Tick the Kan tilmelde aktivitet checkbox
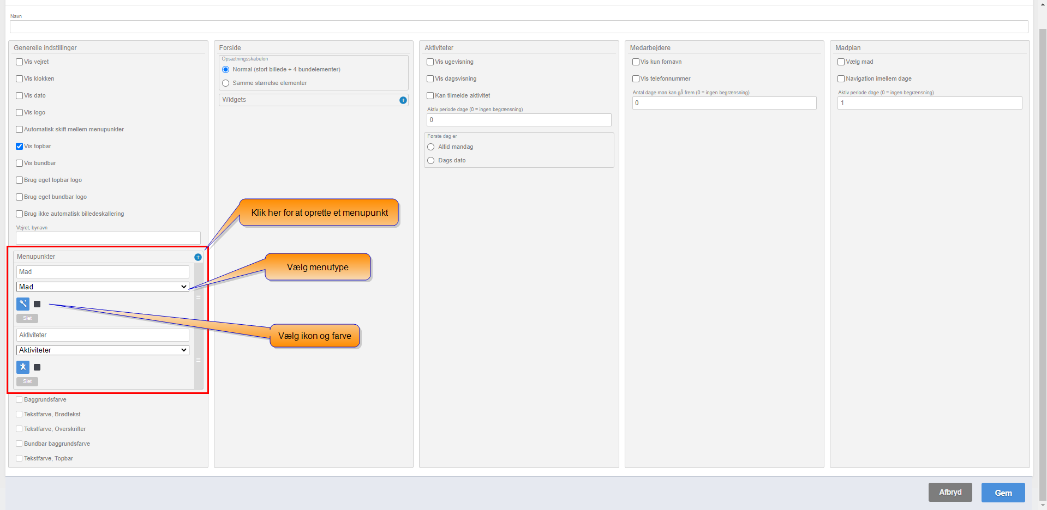The height and width of the screenshot is (510, 1047). [x=430, y=96]
